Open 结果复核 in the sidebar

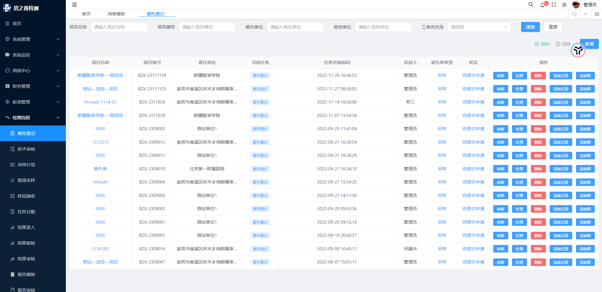click(x=33, y=243)
